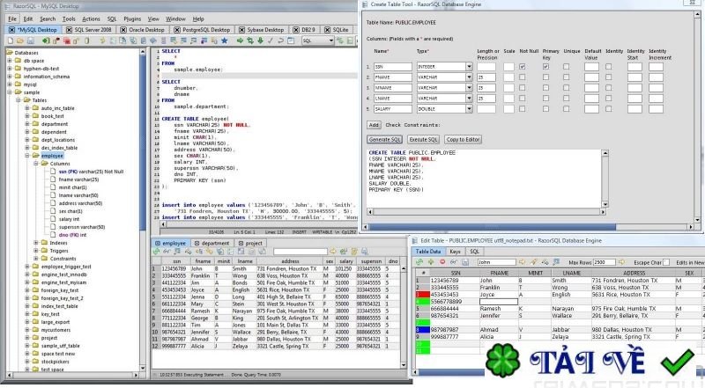705x388 pixels.
Task: Click the Max Rows input field
Action: (x=606, y=262)
